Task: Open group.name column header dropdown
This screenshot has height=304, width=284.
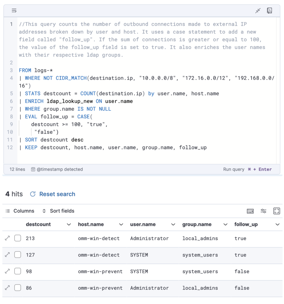Action: [x=225, y=225]
